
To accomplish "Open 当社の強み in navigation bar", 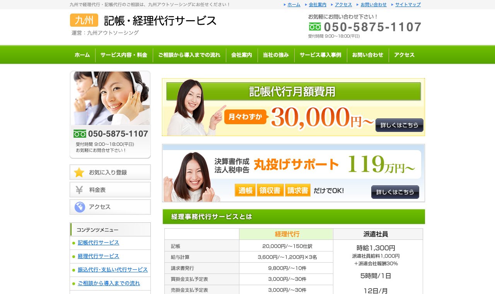I will [x=276, y=55].
